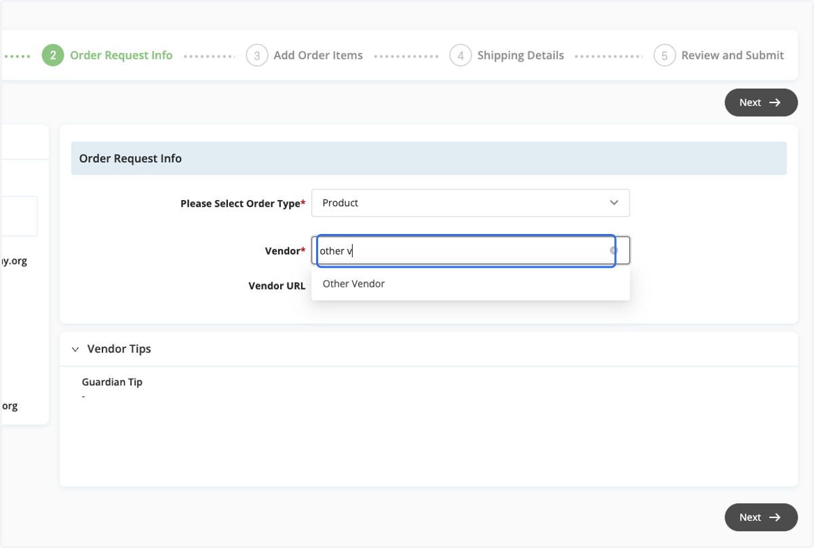Focus the Vendor search input field

(463, 251)
